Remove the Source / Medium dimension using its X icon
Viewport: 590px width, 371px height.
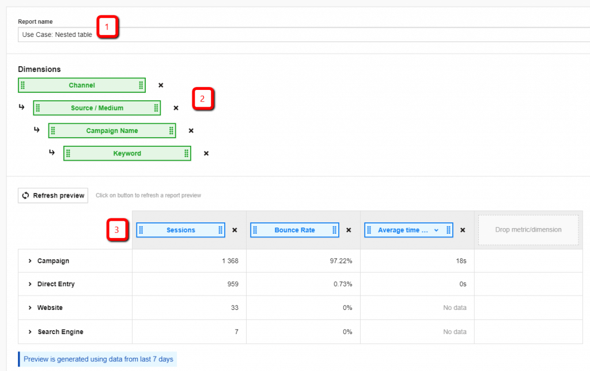176,108
